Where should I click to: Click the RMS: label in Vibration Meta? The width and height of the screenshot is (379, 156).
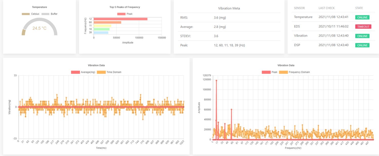[184, 18]
